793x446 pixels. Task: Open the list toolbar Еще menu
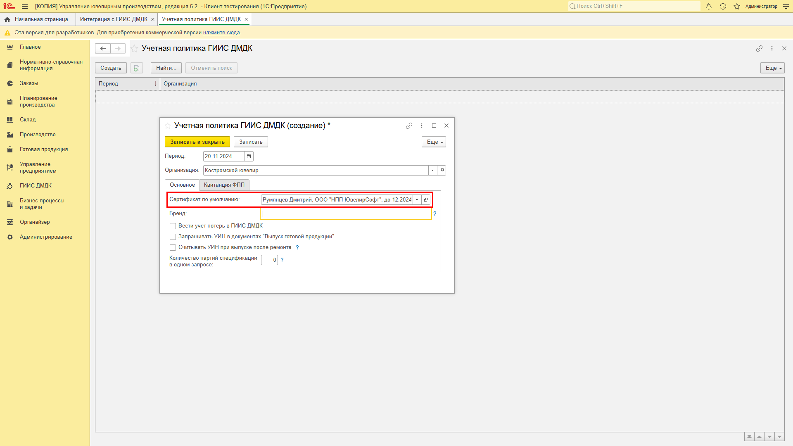pos(772,68)
